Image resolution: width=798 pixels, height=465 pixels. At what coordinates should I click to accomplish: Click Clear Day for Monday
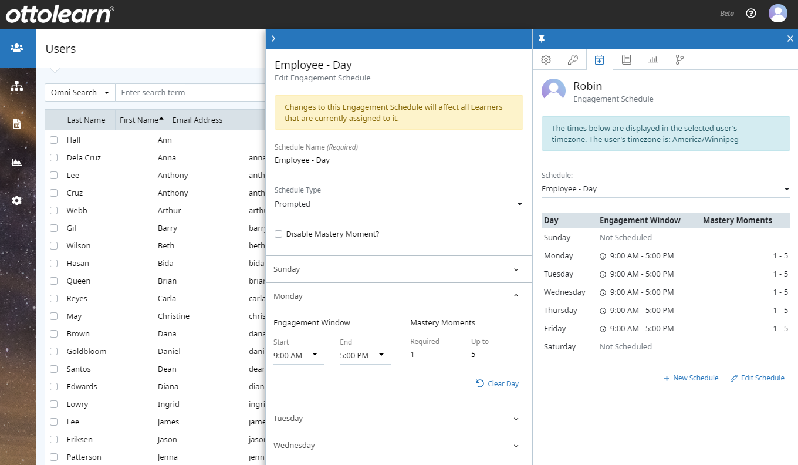pyautogui.click(x=497, y=383)
